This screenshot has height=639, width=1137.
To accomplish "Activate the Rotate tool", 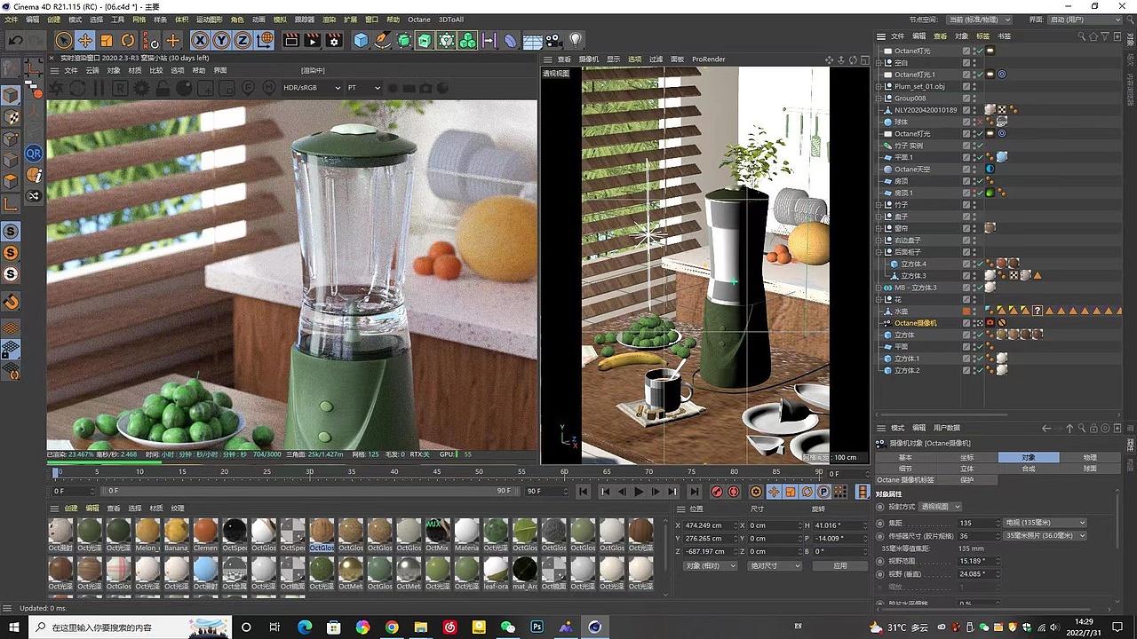I will coord(128,40).
